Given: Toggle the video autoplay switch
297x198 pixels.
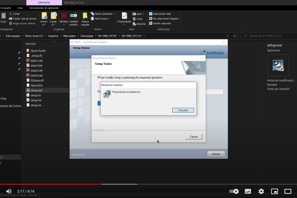Looking at the screenshot, I should click(x=234, y=192).
